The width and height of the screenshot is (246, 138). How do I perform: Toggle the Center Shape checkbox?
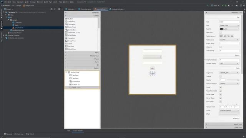(x=220, y=98)
